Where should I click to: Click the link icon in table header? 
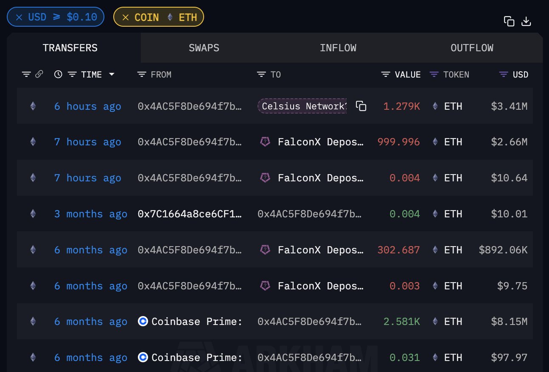(x=39, y=75)
